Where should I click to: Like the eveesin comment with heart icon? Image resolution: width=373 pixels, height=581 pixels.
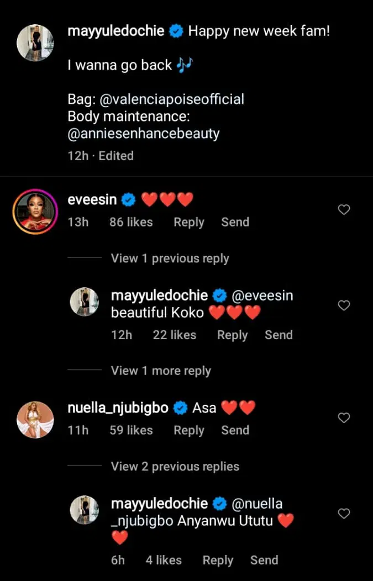click(344, 210)
